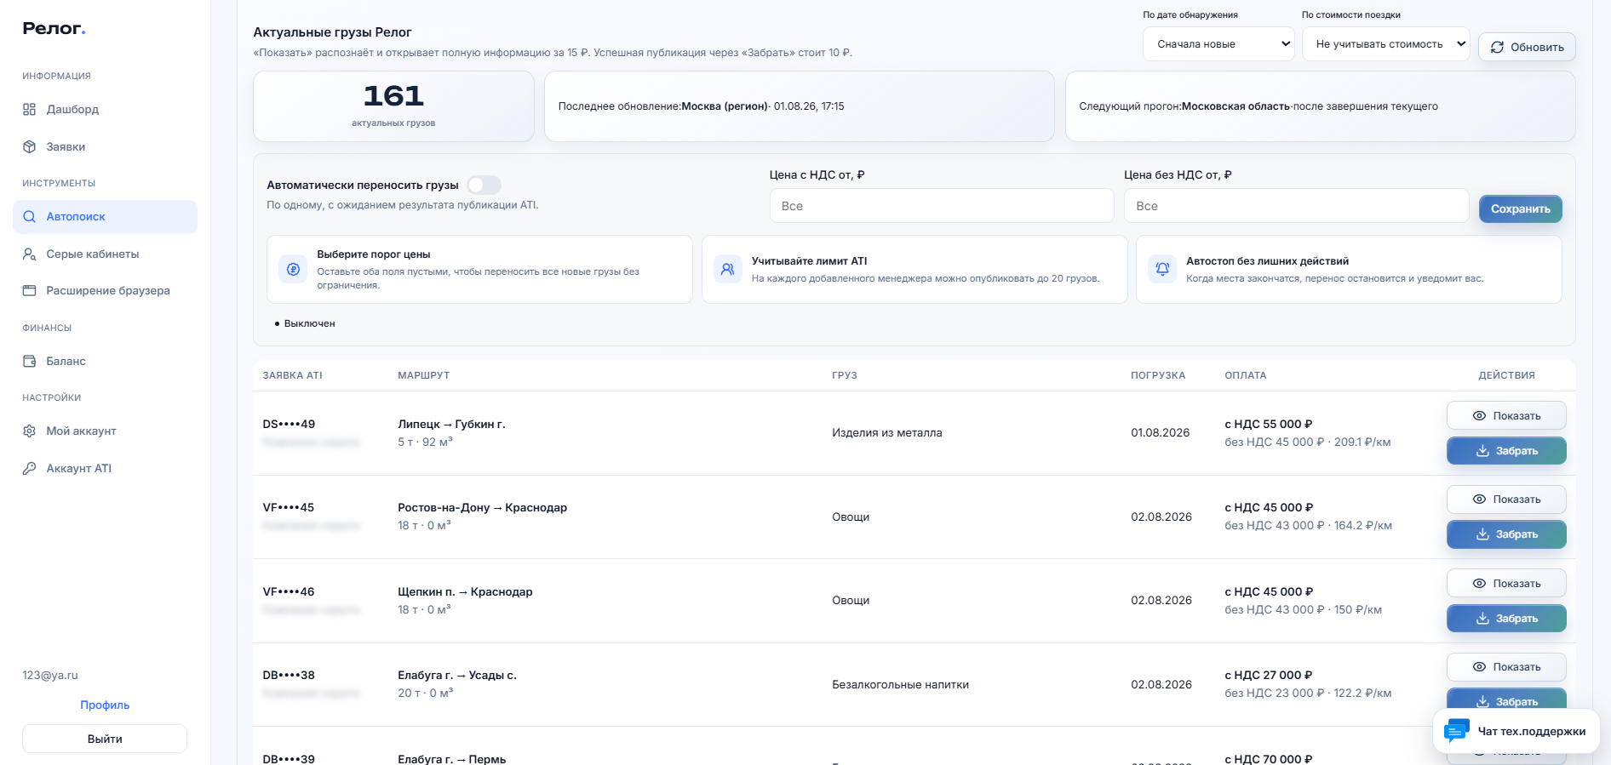This screenshot has width=1611, height=765.
Task: Open Аккаунт ATI settings
Action: tap(105, 469)
